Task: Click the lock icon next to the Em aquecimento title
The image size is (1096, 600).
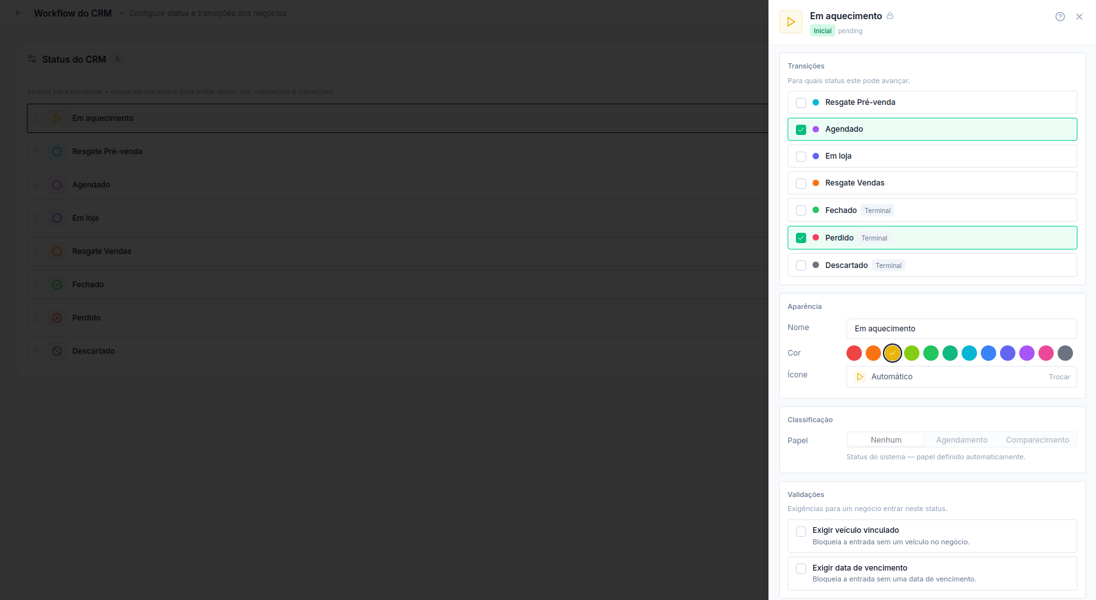Action: (x=890, y=15)
